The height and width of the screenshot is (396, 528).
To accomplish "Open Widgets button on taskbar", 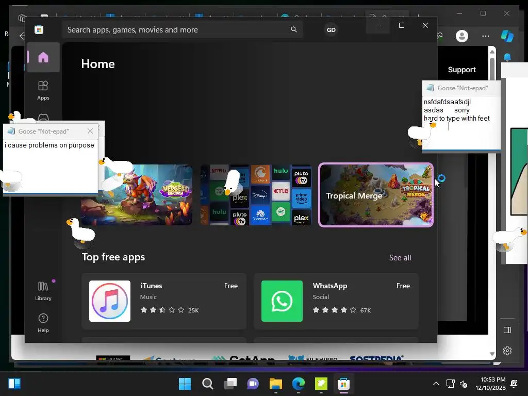I will 14,384.
